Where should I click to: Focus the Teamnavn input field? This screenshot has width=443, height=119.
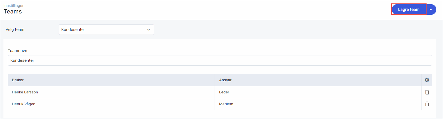pyautogui.click(x=220, y=60)
